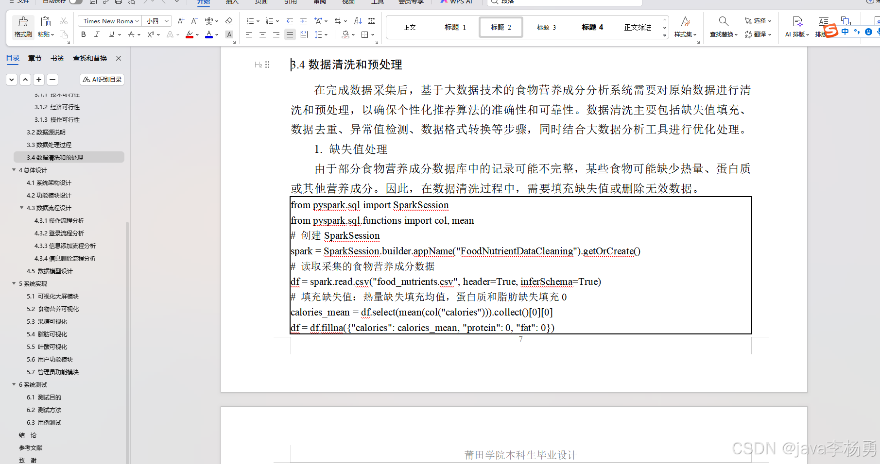Click the outline expand-down arrow button

point(12,79)
